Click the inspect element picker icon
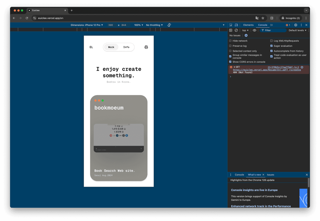Viewport: 320px width, 221px height. (231, 25)
